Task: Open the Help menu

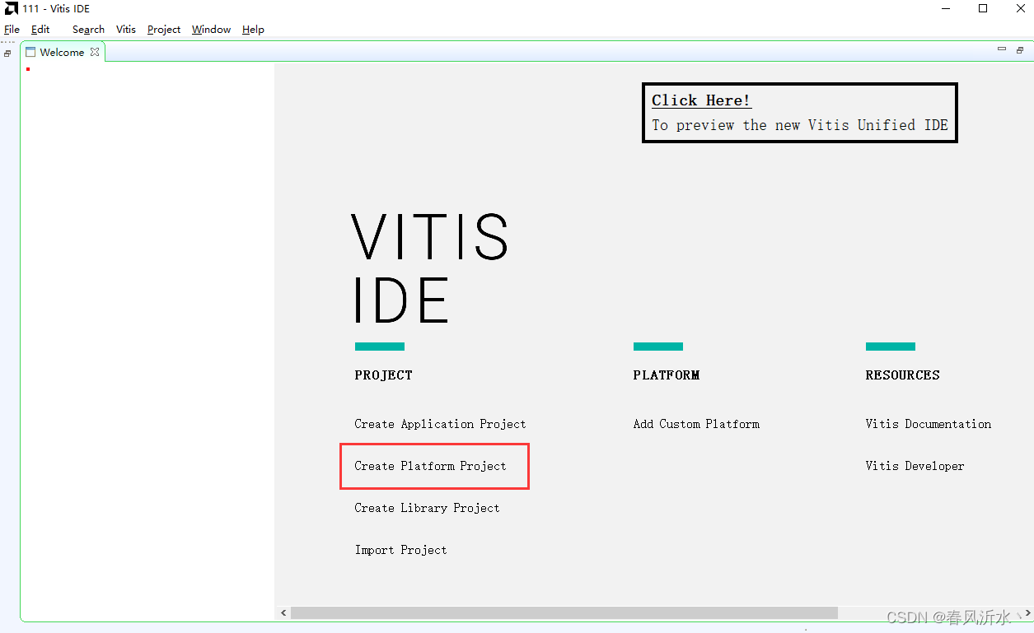Action: click(253, 30)
